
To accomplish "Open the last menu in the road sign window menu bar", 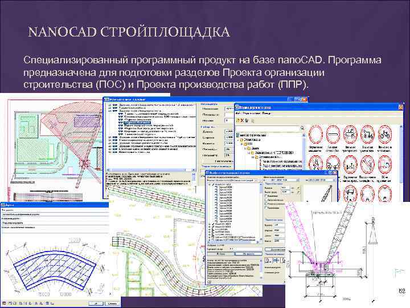I will click(267, 114).
